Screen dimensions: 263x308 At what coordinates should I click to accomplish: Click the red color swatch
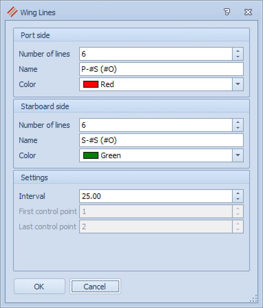[x=91, y=84]
